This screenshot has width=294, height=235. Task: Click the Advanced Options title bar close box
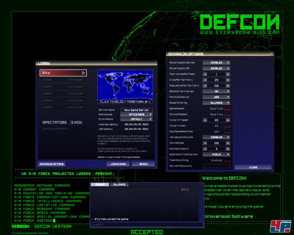coord(271,54)
